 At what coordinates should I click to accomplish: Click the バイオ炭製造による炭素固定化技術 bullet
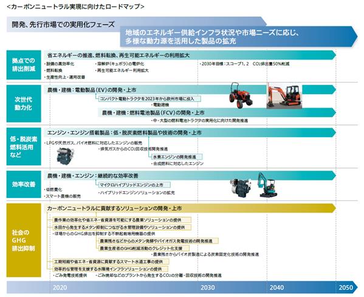[x=205, y=254]
